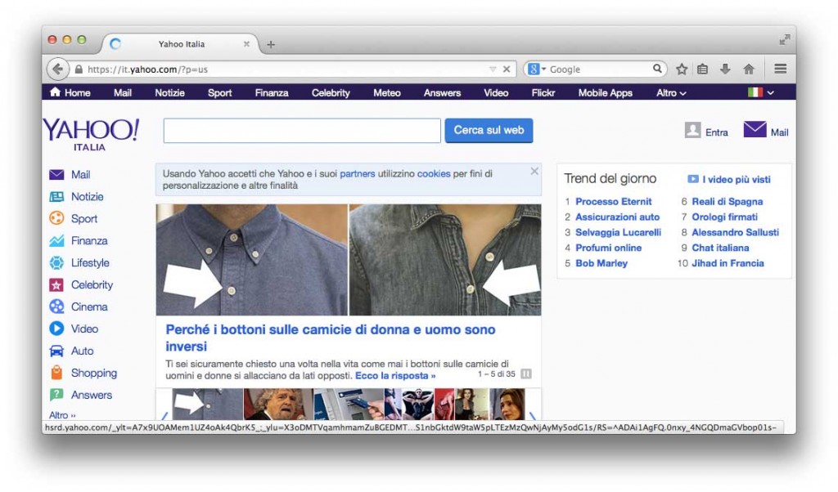
Task: Open the Italian flag language selector
Action: [757, 92]
